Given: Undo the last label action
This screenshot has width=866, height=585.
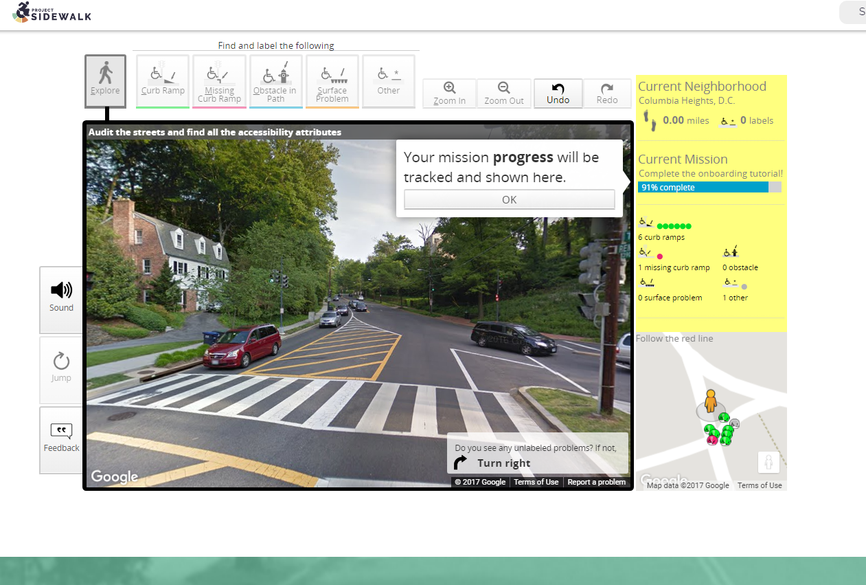Looking at the screenshot, I should (x=558, y=93).
